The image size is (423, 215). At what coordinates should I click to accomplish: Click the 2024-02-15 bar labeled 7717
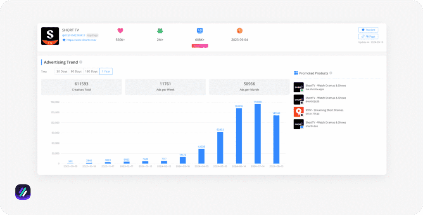164,162
